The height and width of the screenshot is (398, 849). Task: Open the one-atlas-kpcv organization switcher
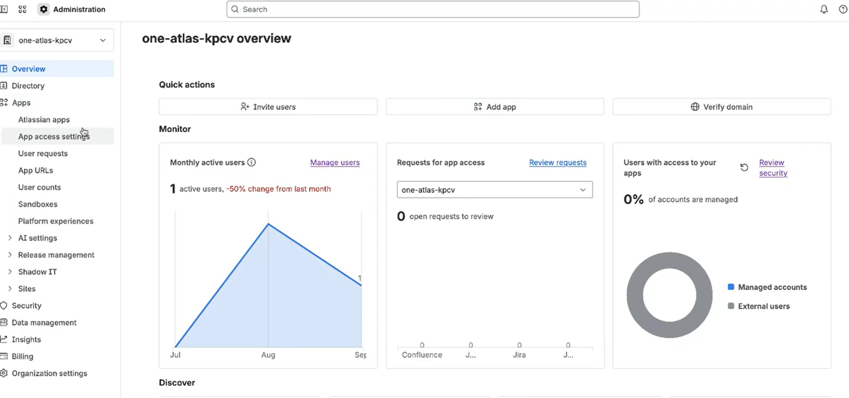pyautogui.click(x=57, y=40)
